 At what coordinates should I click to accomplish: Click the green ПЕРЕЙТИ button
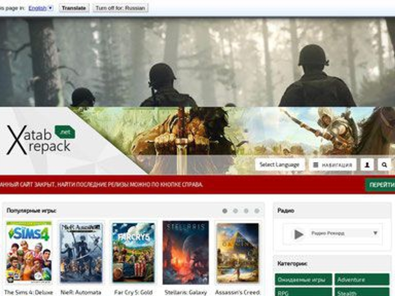coord(380,185)
